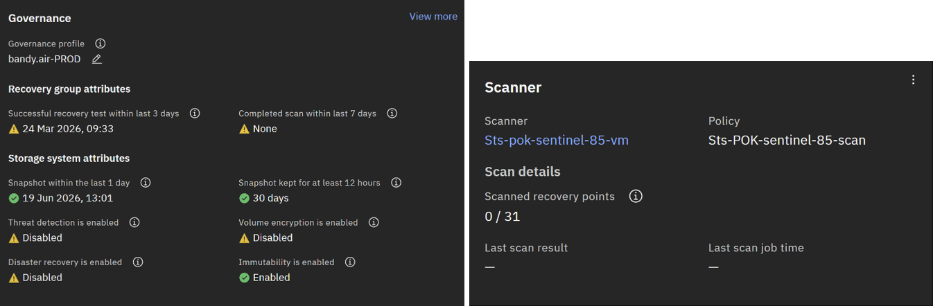This screenshot has height=306, width=933.
Task: Show Threat detection is enabled info tooltip
Action: (134, 222)
